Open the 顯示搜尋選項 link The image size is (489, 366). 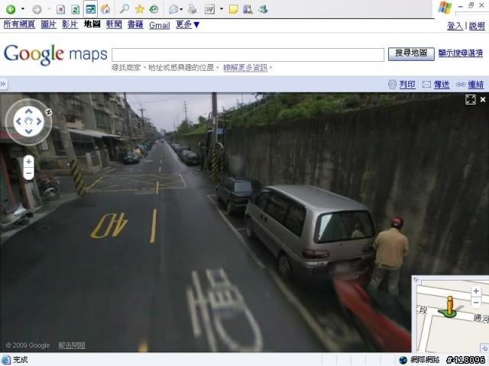point(460,53)
